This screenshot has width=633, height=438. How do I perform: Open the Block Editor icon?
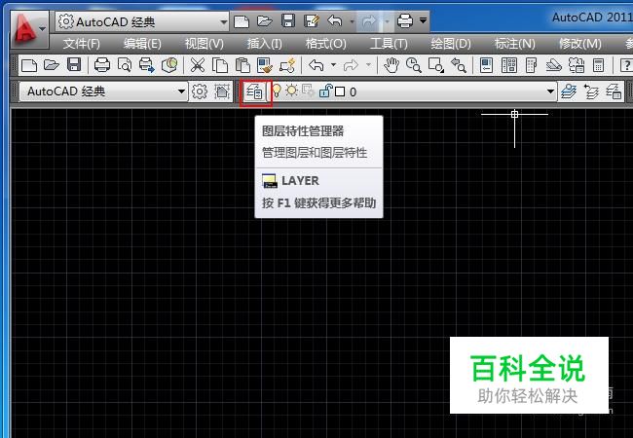[x=287, y=65]
